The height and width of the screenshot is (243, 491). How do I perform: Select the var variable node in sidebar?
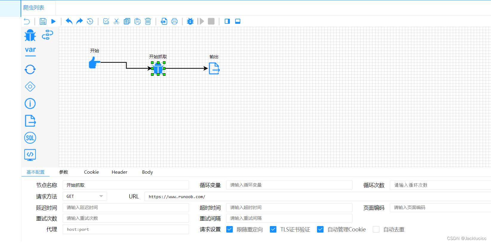(30, 51)
